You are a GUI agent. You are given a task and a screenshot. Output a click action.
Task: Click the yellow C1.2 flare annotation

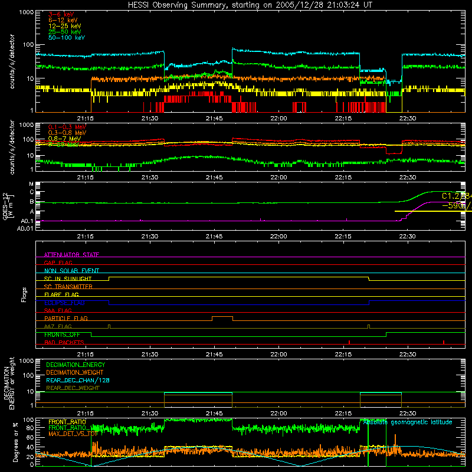point(457,196)
